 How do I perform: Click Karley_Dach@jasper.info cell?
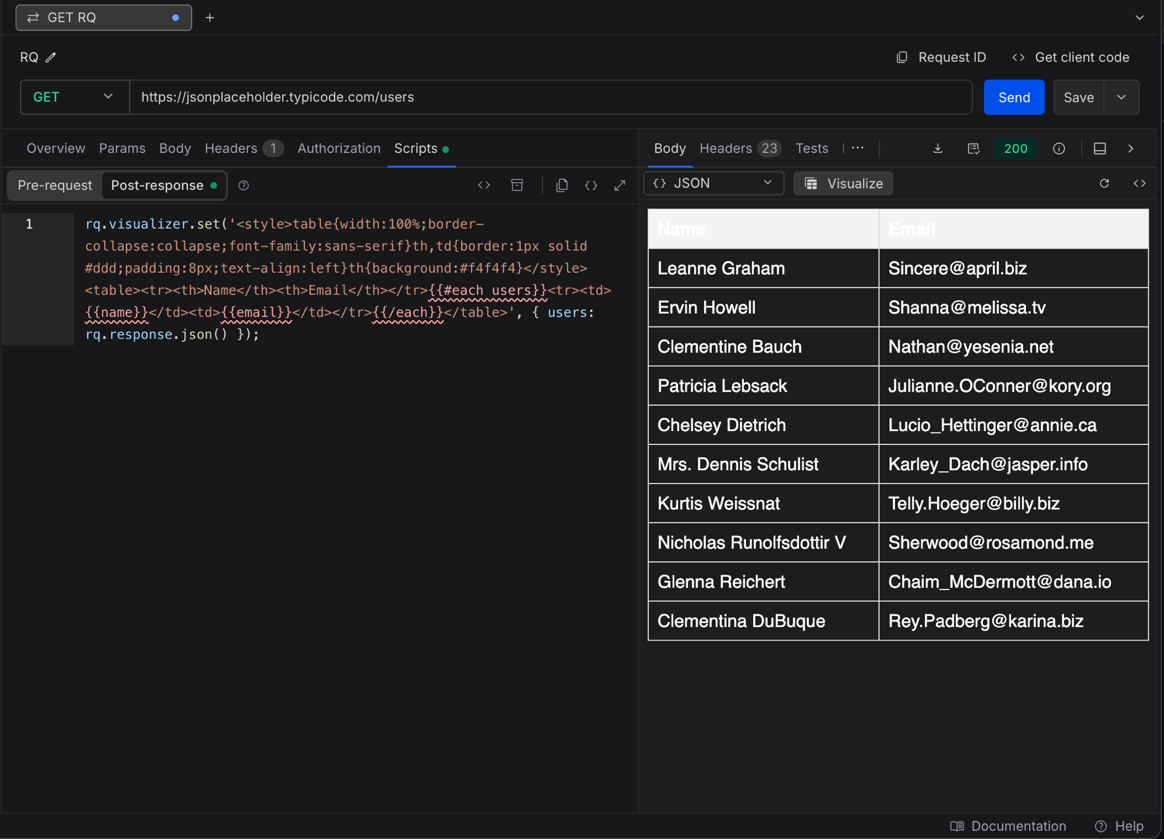pyautogui.click(x=1013, y=464)
